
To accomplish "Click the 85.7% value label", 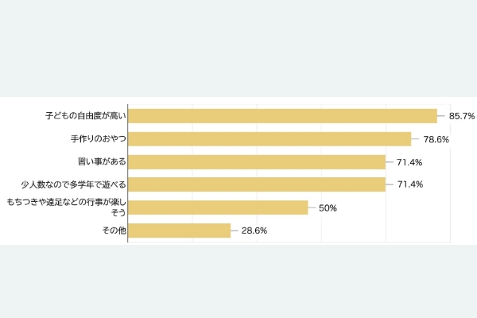I will pos(462,116).
